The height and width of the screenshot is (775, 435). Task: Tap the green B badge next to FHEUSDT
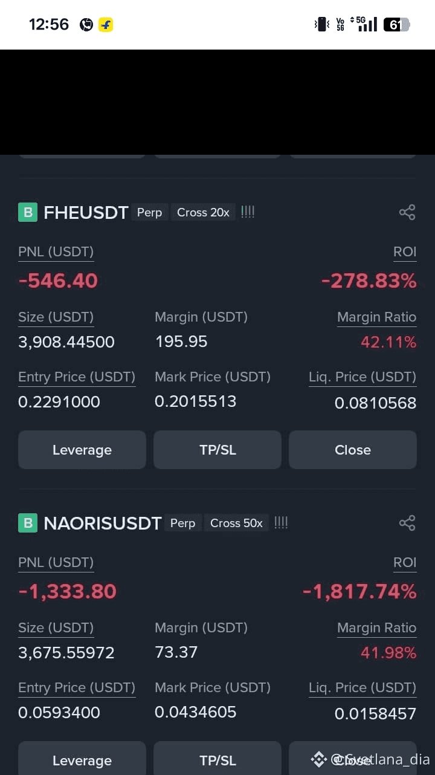coord(28,212)
